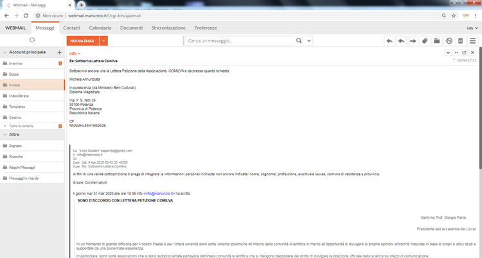Screen dimensions: 482x258
Task: Collapse the Altro section
Action: 4,135
